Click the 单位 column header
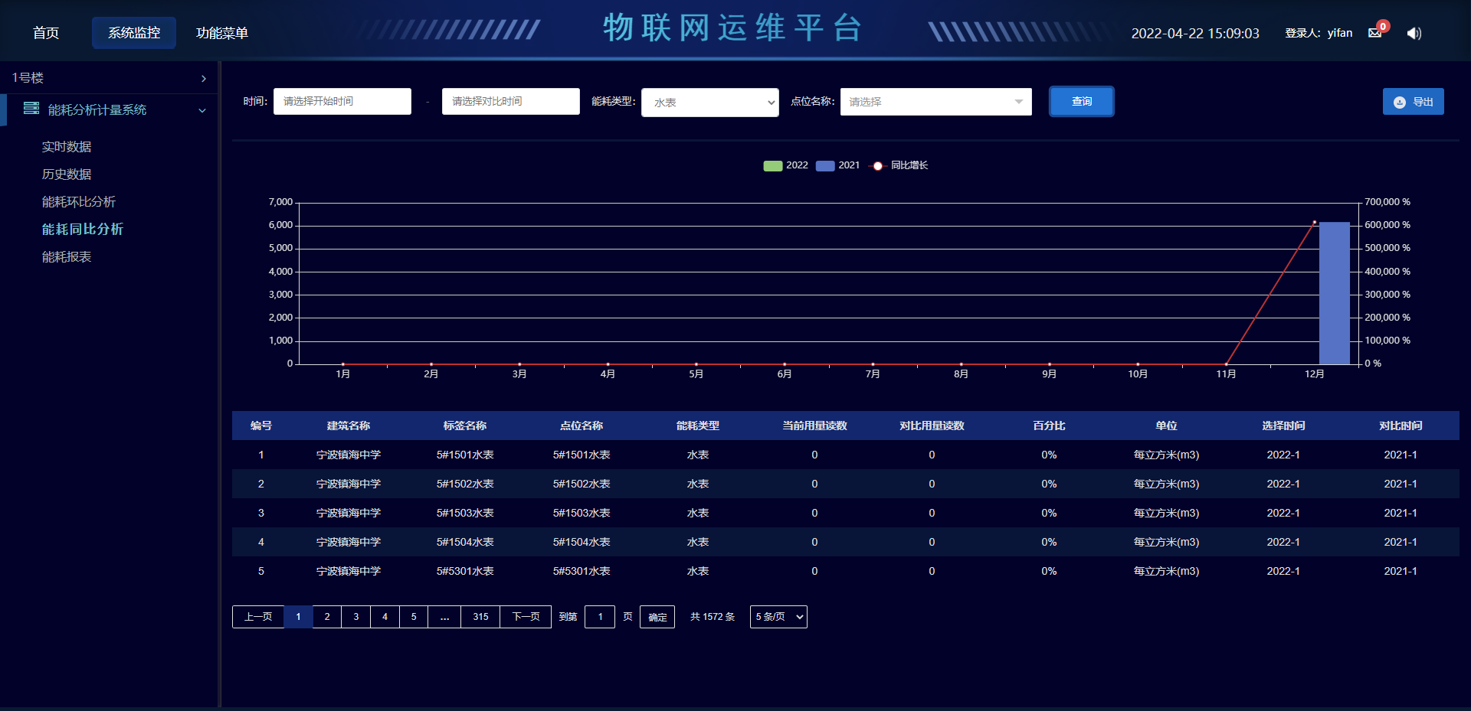This screenshot has height=711, width=1471. pyautogui.click(x=1166, y=426)
